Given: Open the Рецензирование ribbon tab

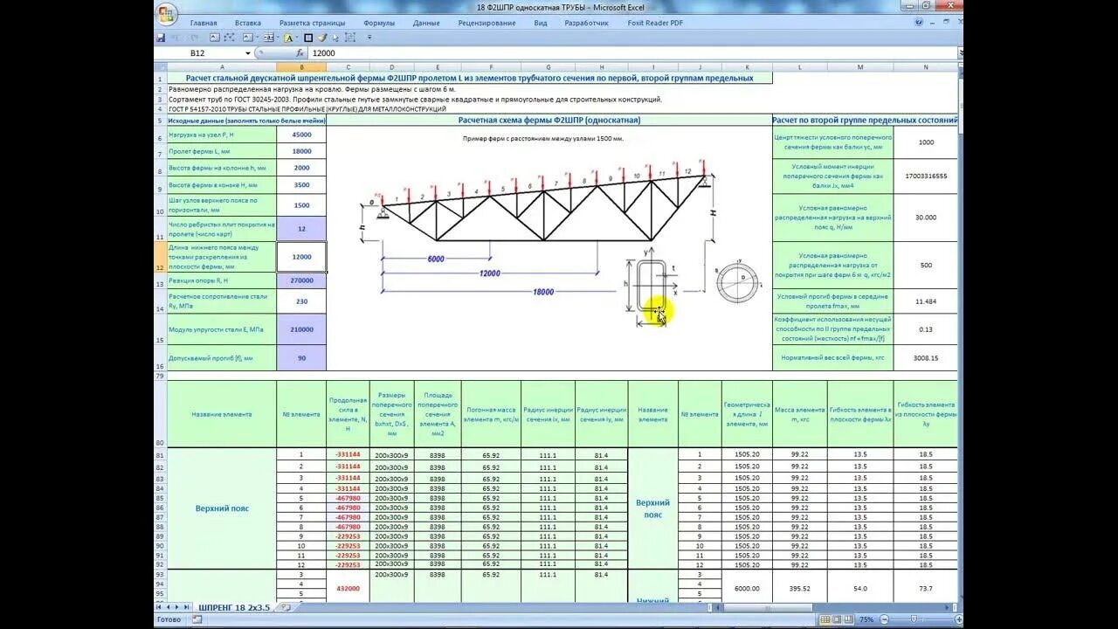Looking at the screenshot, I should pyautogui.click(x=487, y=24).
